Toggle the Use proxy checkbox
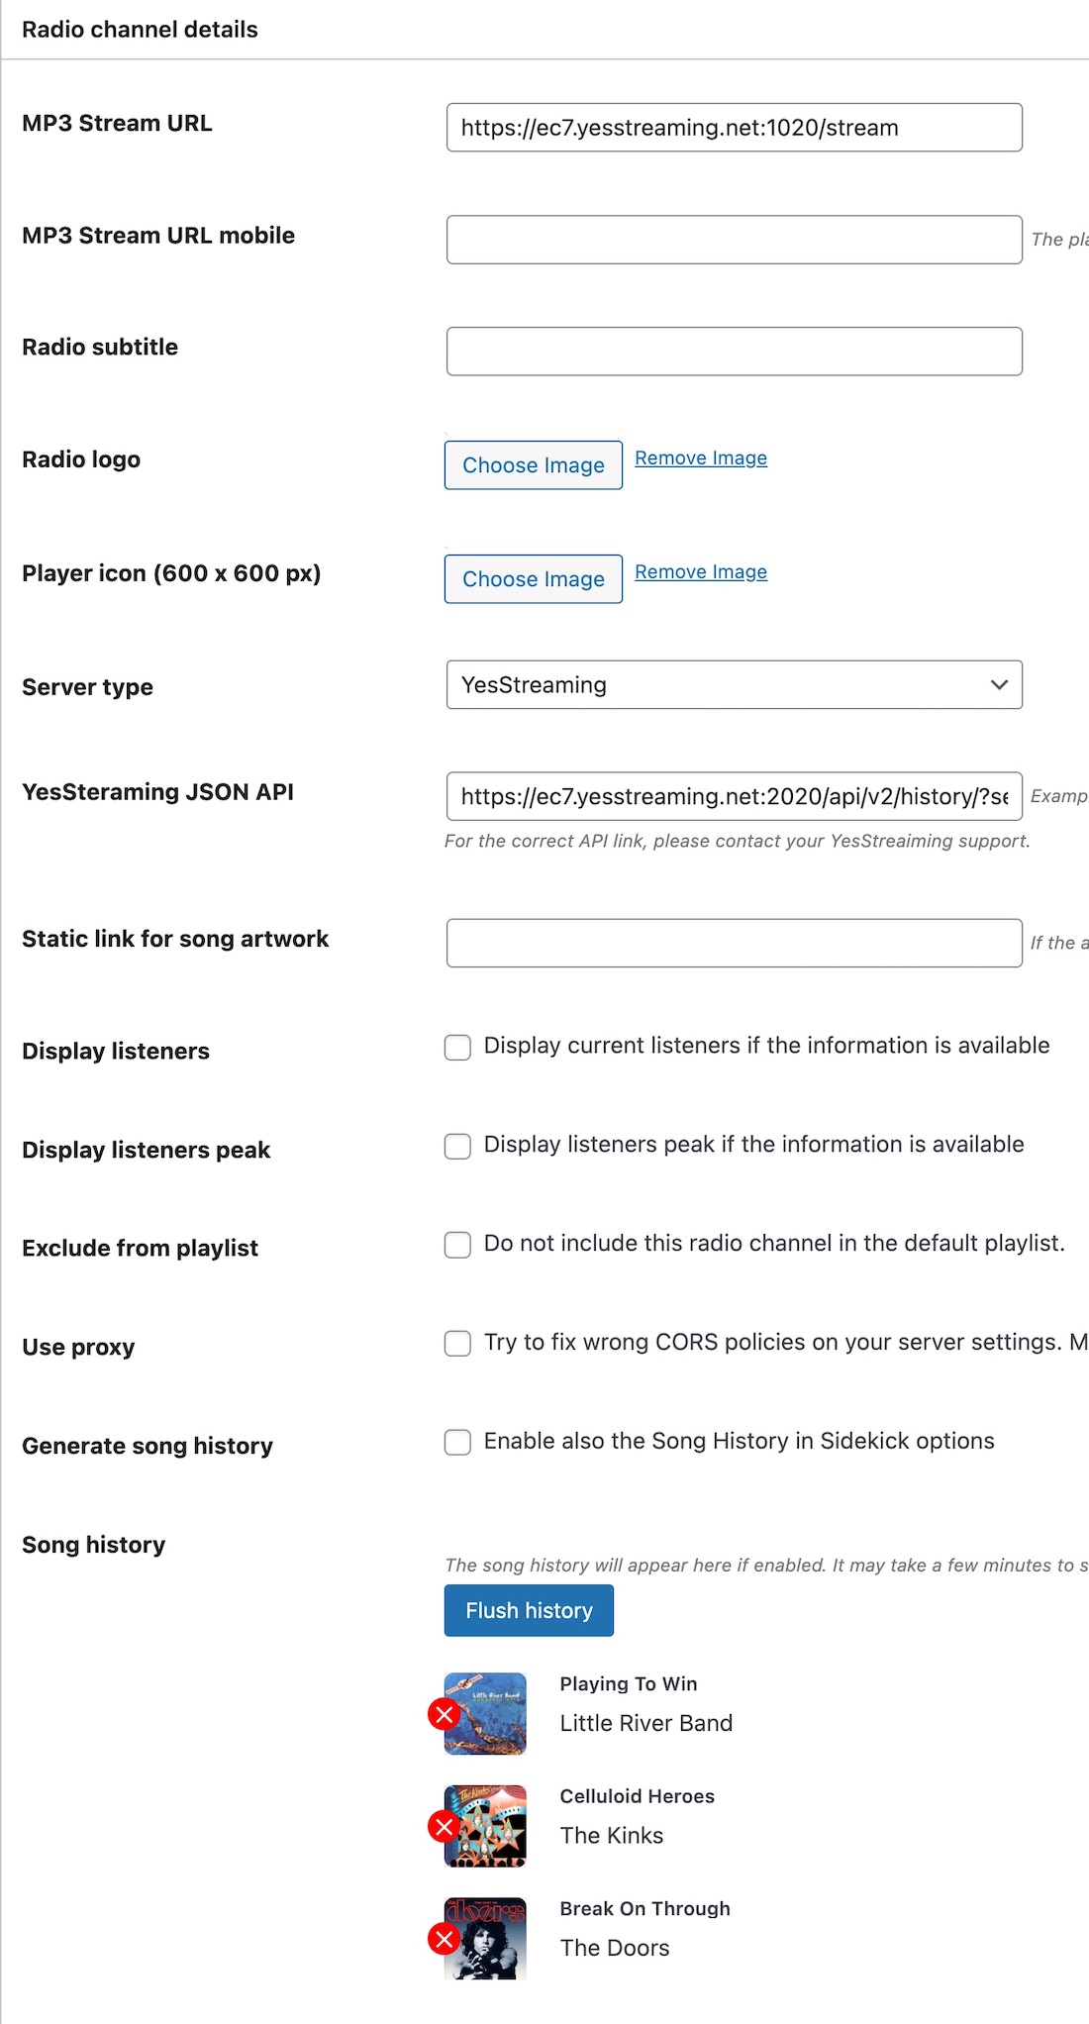The image size is (1089, 2024). coord(457,1344)
